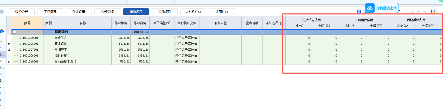The height and width of the screenshot is (109, 443).
Task: Click the 单价偏差(%) column header
Action: pyautogui.click(x=162, y=23)
